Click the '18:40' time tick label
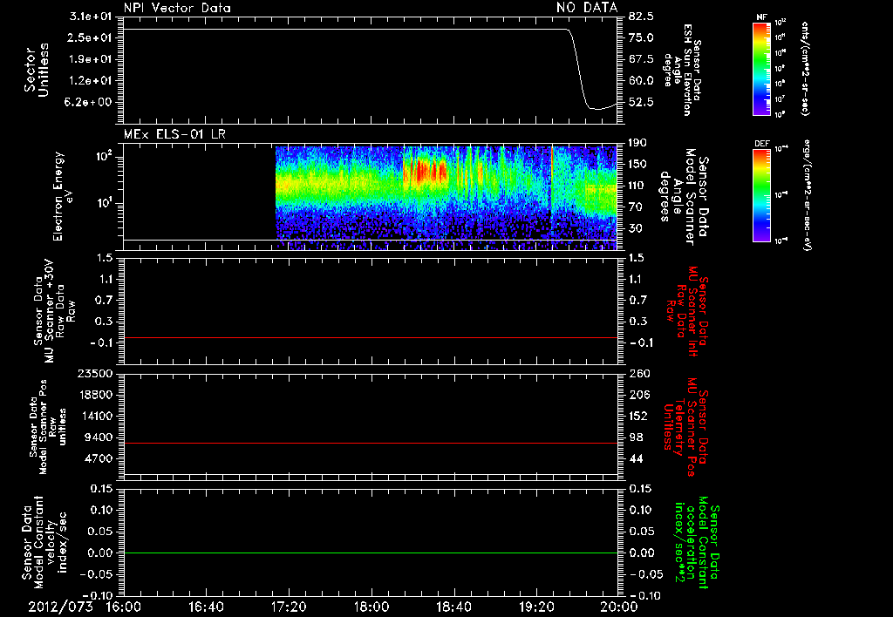The width and height of the screenshot is (893, 617). pos(453,607)
